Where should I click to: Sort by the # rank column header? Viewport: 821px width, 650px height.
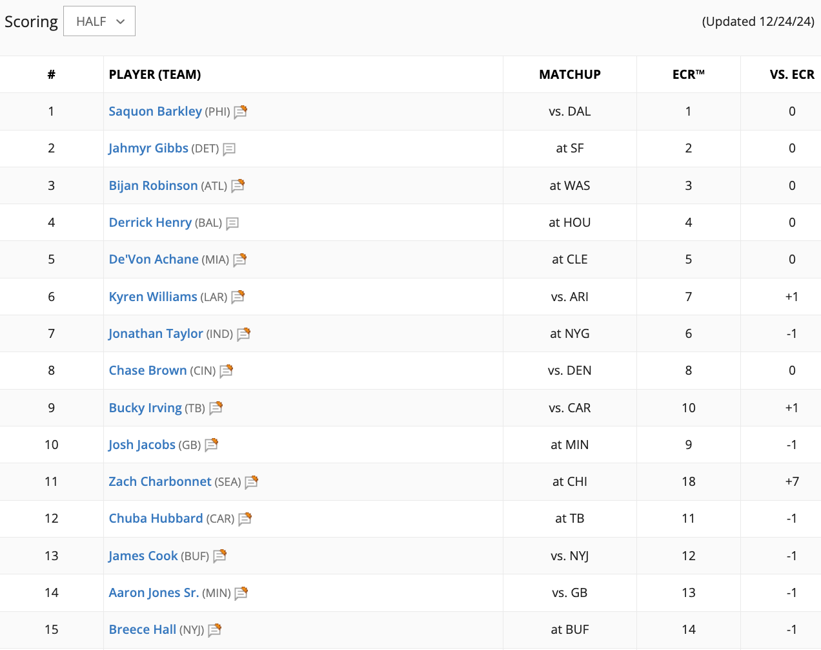coord(52,74)
